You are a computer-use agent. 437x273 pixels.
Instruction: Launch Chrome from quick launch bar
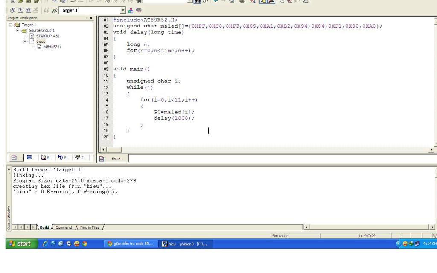coord(85,244)
